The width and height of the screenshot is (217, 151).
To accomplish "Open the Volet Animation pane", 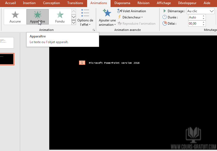I will pyautogui.click(x=132, y=11).
